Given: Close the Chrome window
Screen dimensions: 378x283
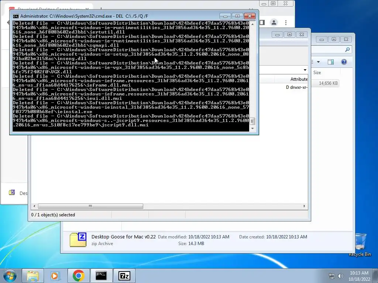Looking at the screenshot, I should coord(286,3).
